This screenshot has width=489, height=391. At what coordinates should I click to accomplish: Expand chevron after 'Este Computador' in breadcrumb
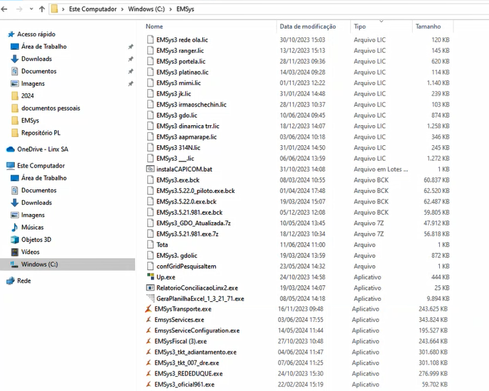click(122, 9)
